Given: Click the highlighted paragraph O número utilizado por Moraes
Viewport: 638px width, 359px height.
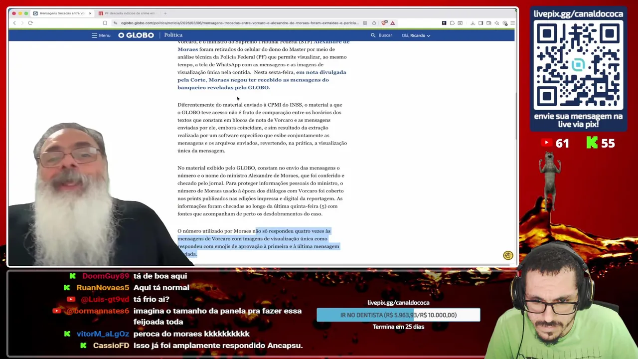Looking at the screenshot, I should click(258, 242).
